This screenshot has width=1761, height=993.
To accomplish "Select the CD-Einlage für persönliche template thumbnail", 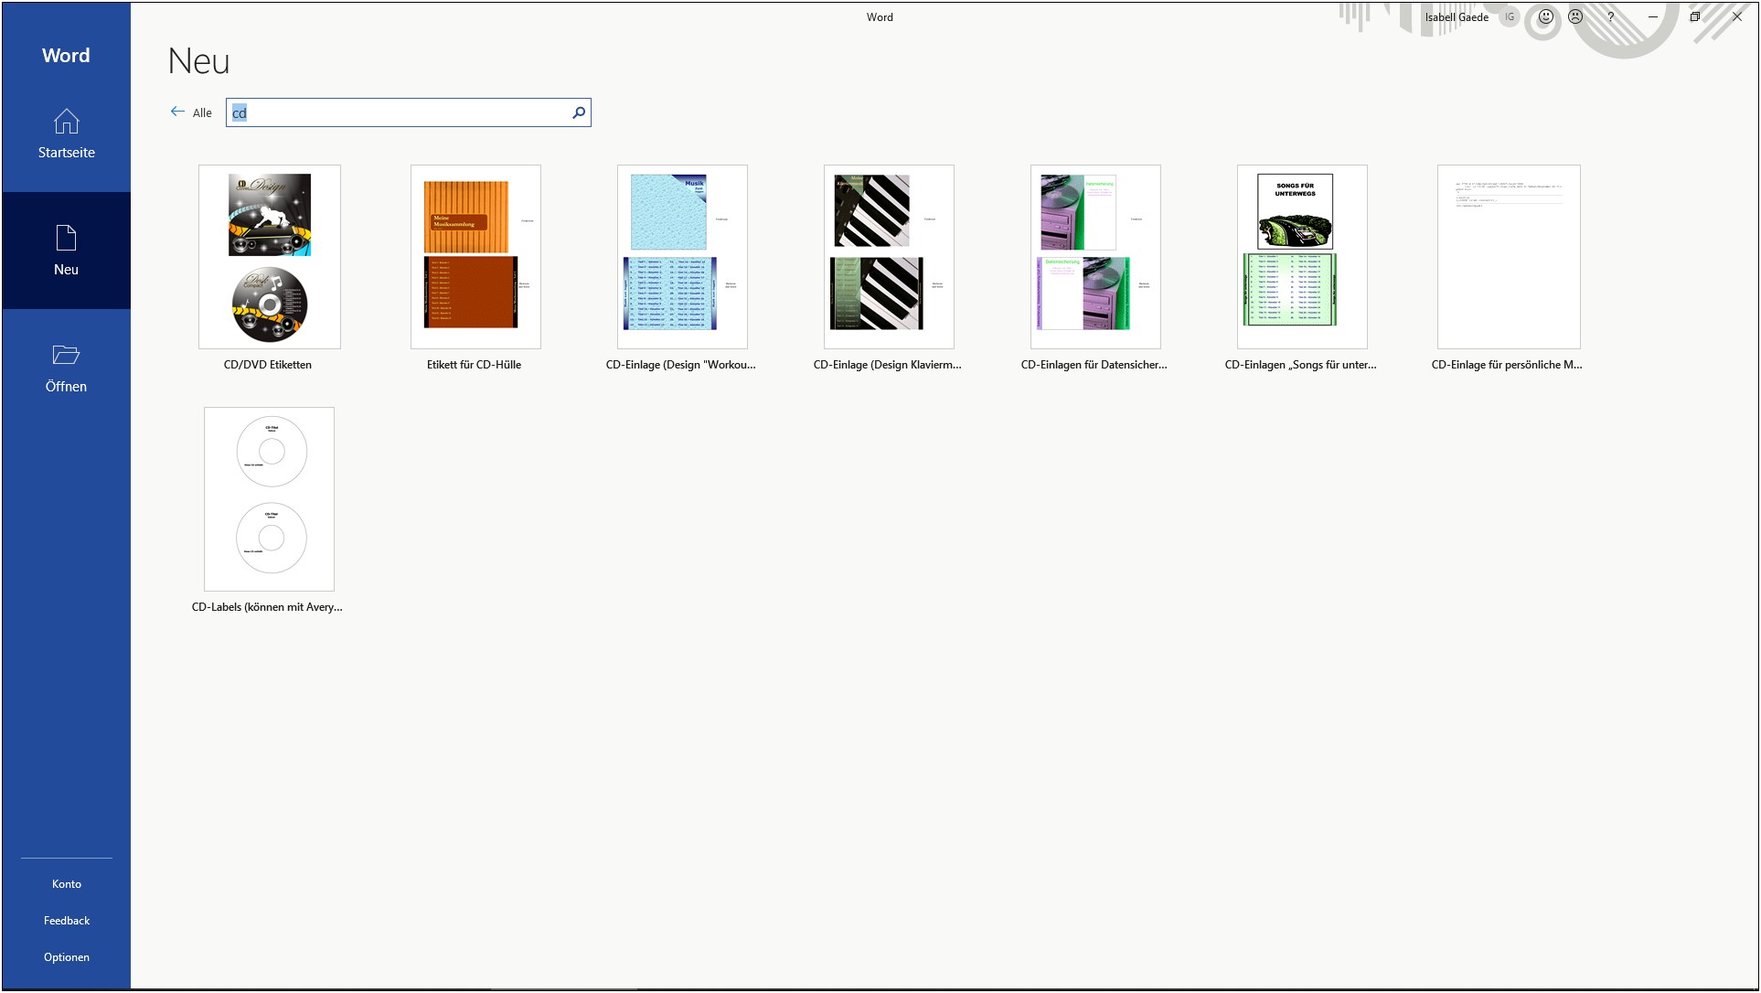I will 1509,257.
